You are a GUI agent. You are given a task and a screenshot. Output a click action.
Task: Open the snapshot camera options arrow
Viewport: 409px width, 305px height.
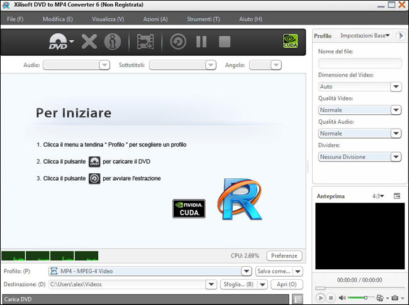403,298
